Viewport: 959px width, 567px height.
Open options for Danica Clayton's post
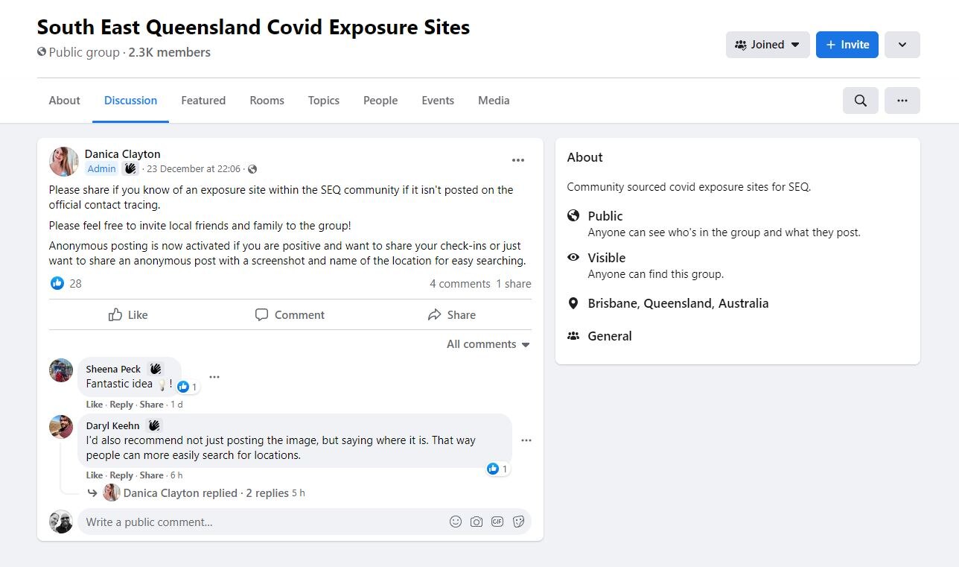pos(518,159)
